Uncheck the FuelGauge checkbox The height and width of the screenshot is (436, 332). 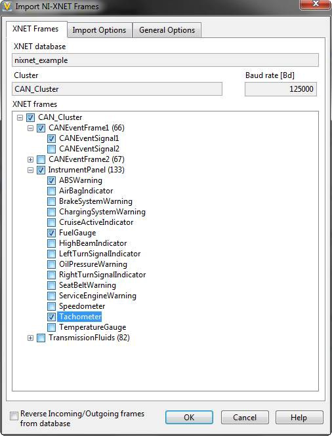(x=51, y=233)
